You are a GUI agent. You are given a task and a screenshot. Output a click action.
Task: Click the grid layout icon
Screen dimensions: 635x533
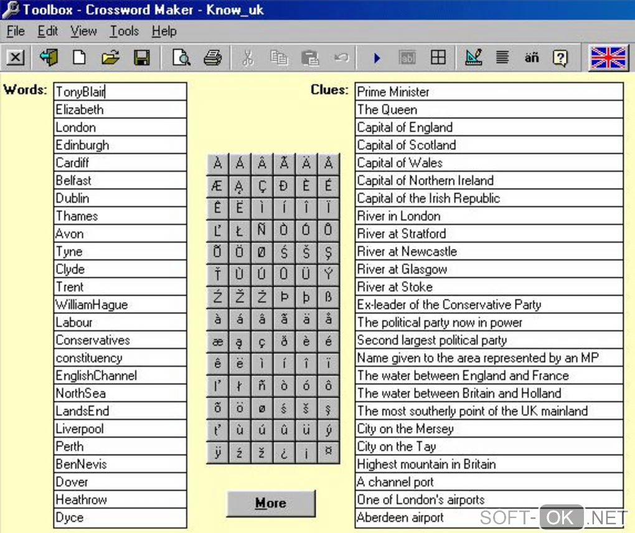[x=438, y=57]
